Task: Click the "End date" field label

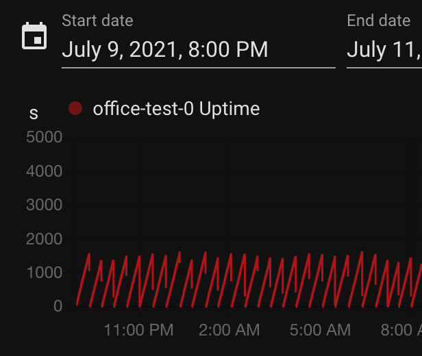Action: [378, 21]
